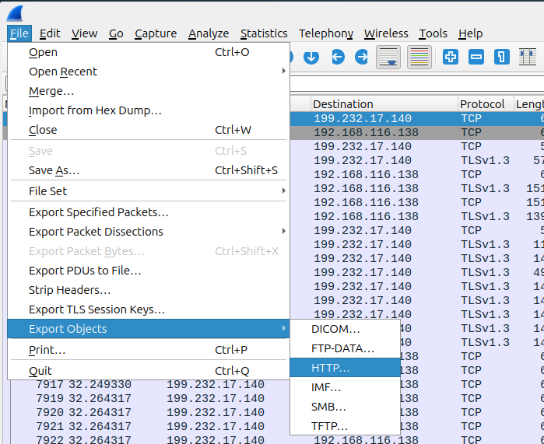Open the Wireless menu
Image resolution: width=544 pixels, height=444 pixels.
point(386,33)
